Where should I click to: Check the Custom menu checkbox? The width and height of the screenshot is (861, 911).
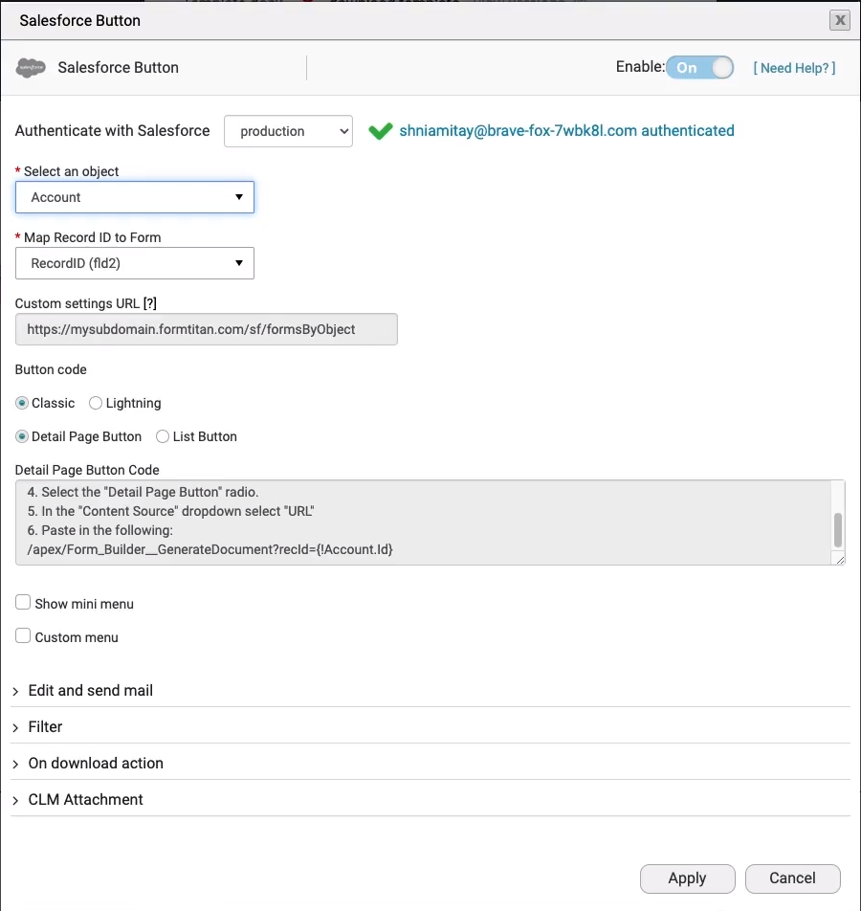click(x=23, y=635)
